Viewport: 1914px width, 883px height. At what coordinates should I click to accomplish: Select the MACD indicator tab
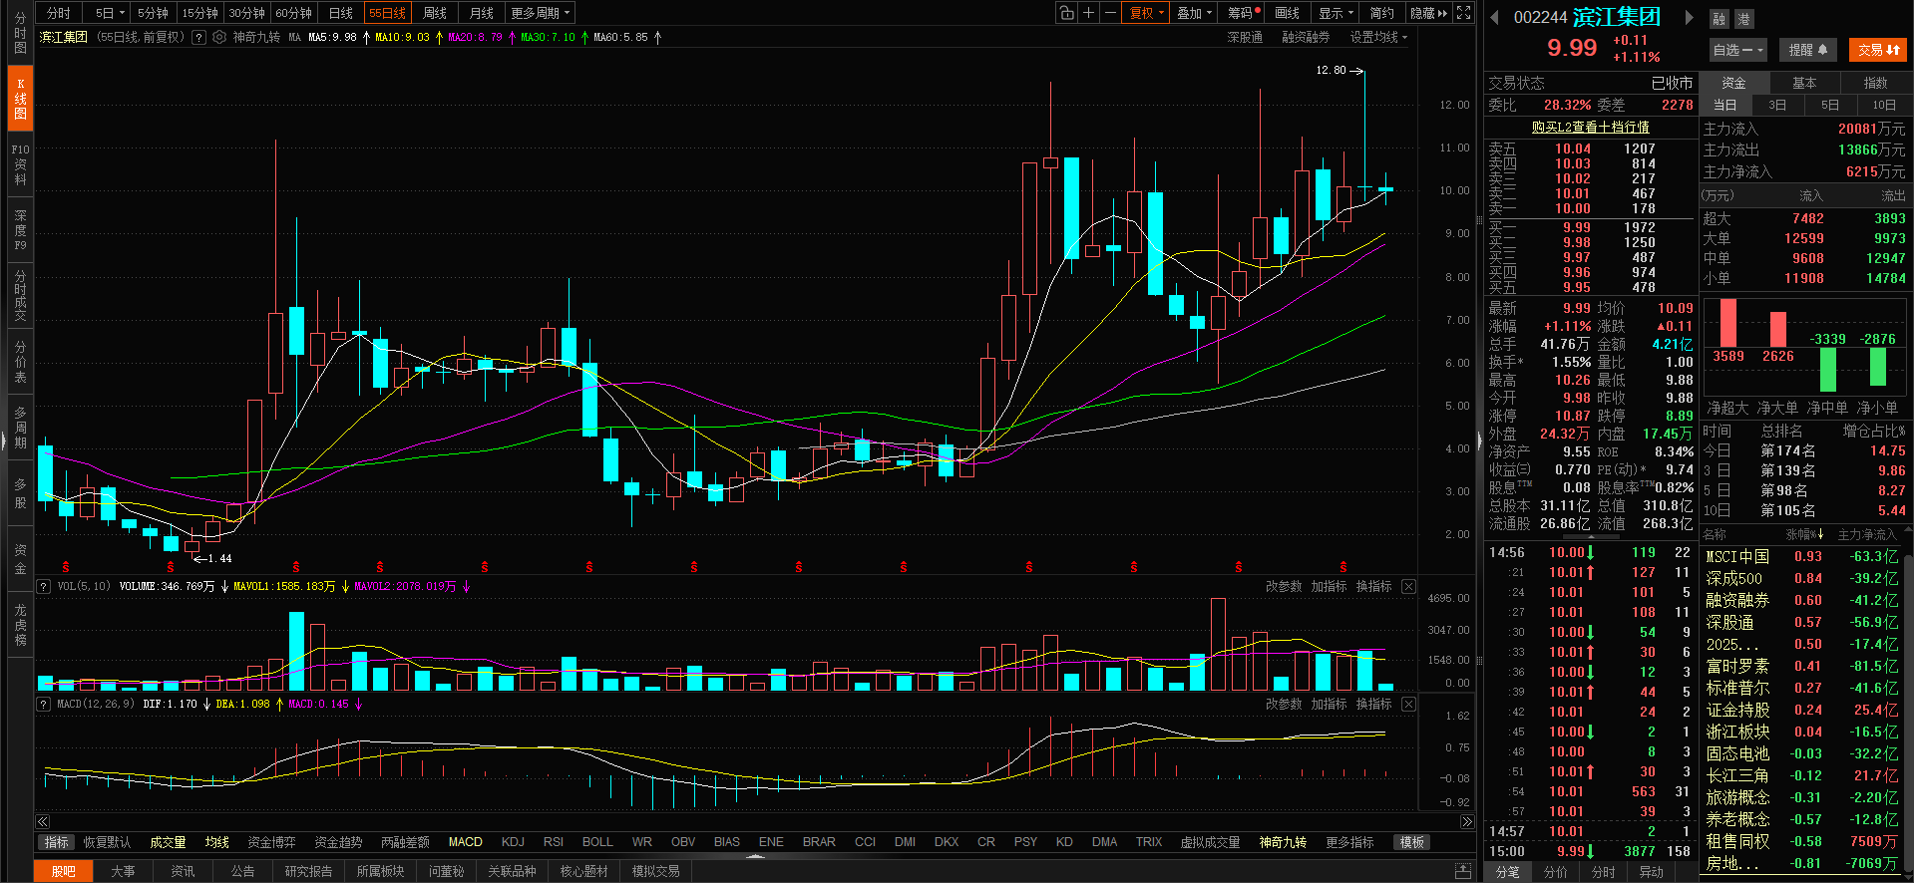click(x=465, y=842)
